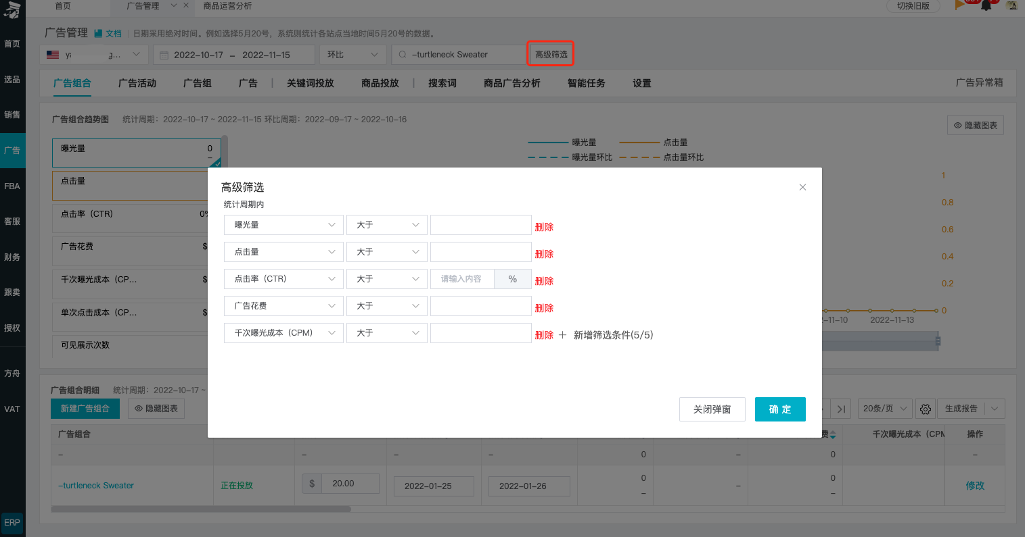Open the notification bell
Screen dimensions: 1025x537
986,5
